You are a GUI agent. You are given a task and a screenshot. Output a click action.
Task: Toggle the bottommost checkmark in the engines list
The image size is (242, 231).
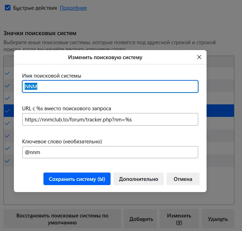8,161
